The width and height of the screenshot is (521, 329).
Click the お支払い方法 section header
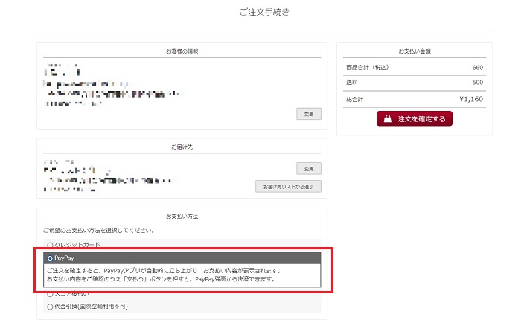(182, 216)
